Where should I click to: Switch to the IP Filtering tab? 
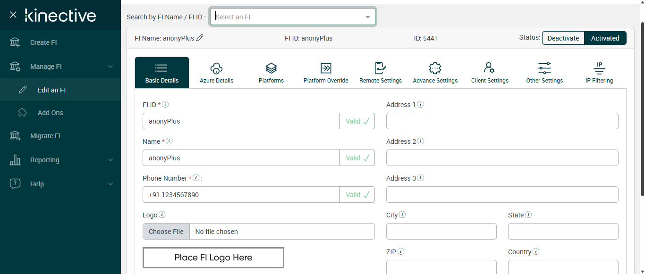[x=599, y=73]
